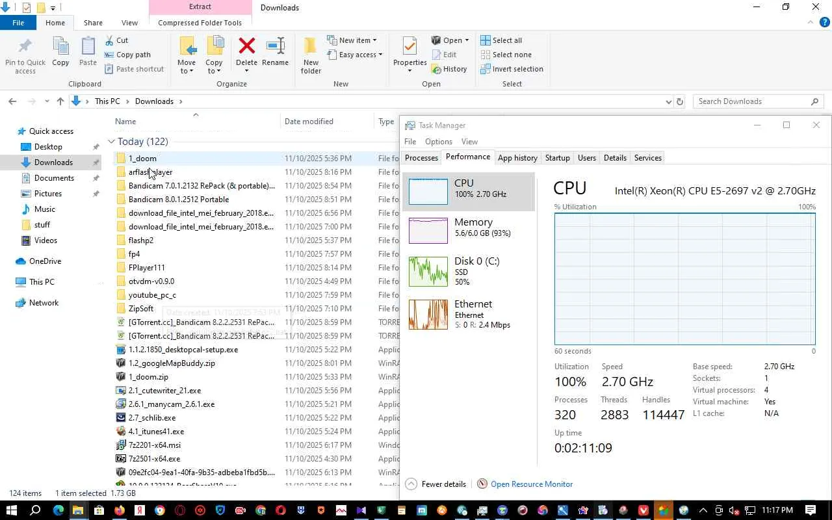Open Compressed Folder Tools tab
This screenshot has height=520, width=832.
[x=200, y=23]
